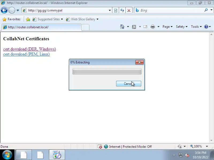214x160 pixels.
Task: Click the network tray icon
Action: click(181, 155)
